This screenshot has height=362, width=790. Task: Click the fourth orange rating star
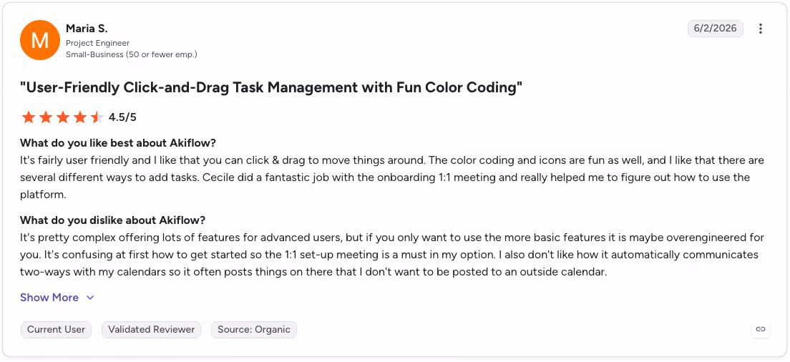click(x=80, y=118)
